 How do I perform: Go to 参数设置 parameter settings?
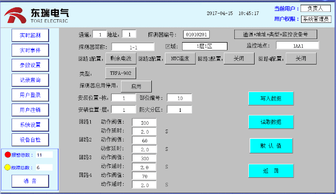[x=30, y=65]
